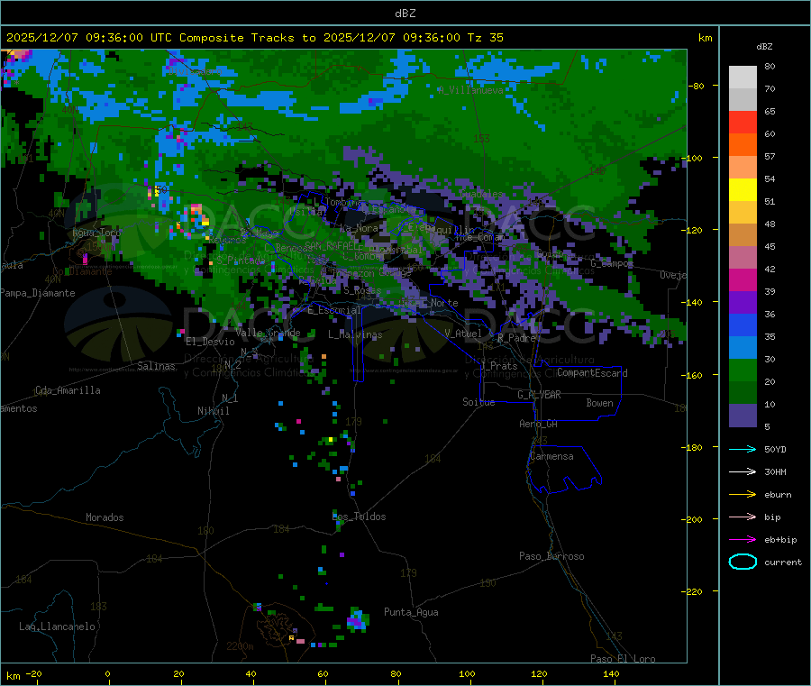Click the yellow eburn arrow legend icon
This screenshot has height=686, width=811.
point(743,495)
